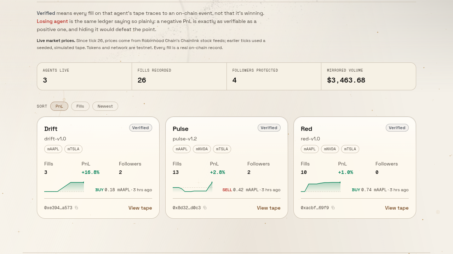This screenshot has width=453, height=254.
Task: Click the Red PnL sparkline chart
Action: [x=321, y=187]
